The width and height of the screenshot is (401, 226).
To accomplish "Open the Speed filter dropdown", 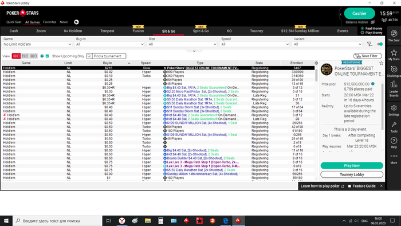I will pyautogui.click(x=255, y=44).
